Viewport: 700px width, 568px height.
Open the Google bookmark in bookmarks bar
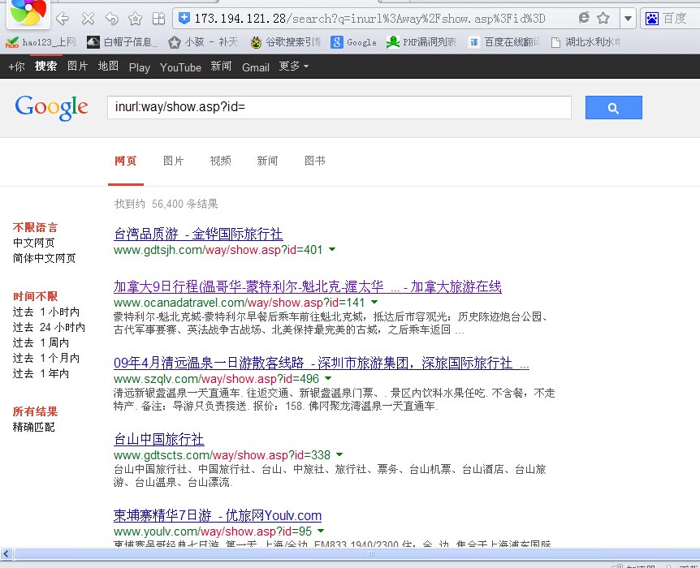click(353, 42)
